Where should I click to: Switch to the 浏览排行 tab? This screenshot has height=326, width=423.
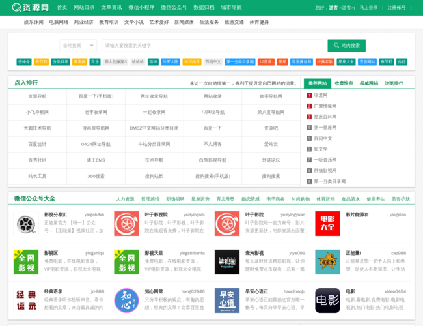[394, 83]
